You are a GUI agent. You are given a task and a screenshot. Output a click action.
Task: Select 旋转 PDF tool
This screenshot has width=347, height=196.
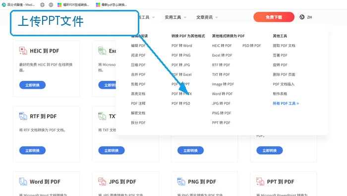(x=280, y=65)
